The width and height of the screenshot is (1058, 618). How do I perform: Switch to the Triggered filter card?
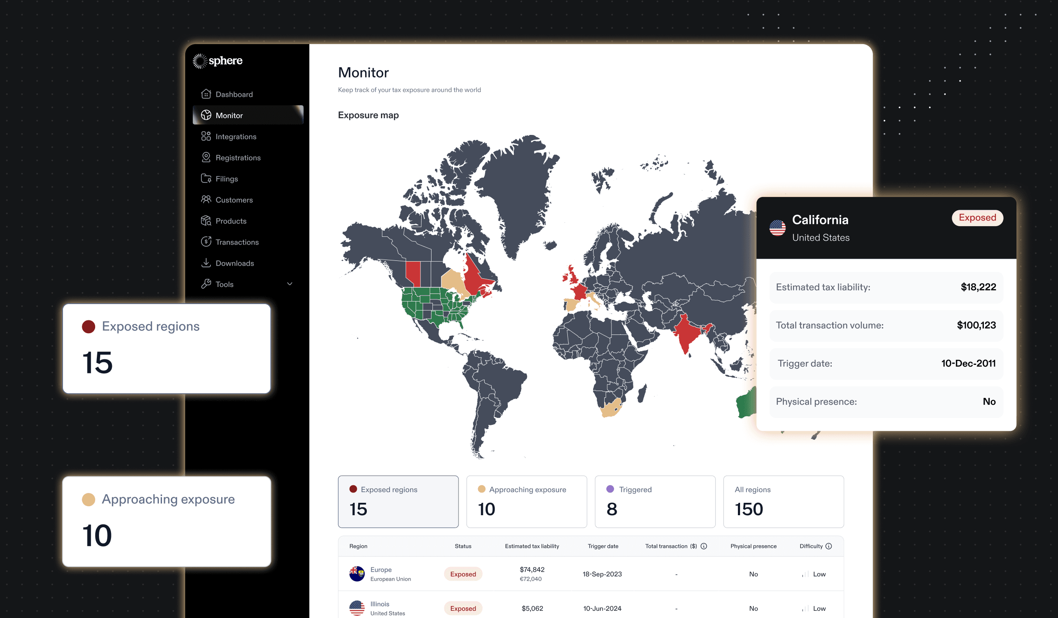point(655,501)
